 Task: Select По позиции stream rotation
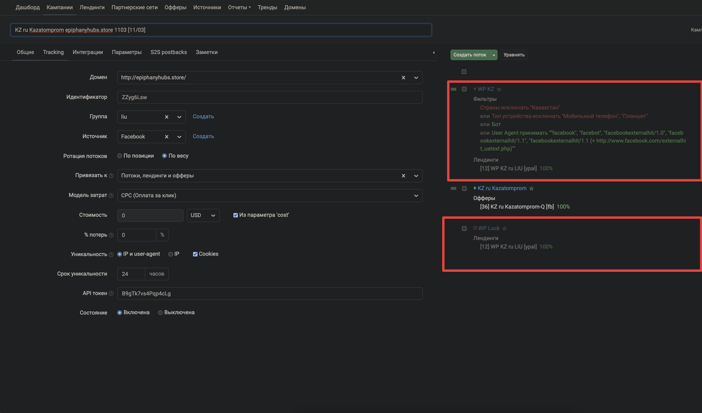(119, 156)
